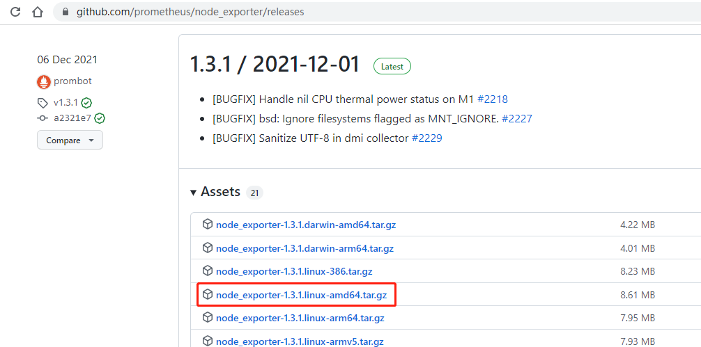The image size is (701, 347).
Task: Open pull request #2229
Action: pos(427,138)
